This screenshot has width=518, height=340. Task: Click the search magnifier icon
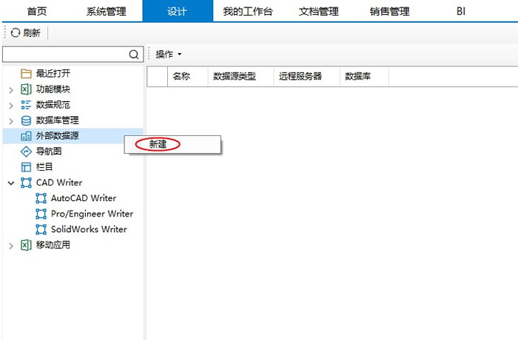point(134,54)
